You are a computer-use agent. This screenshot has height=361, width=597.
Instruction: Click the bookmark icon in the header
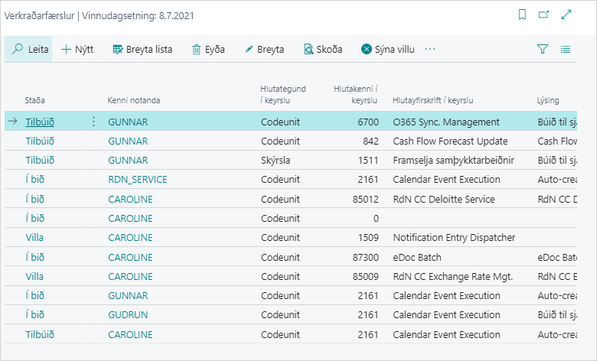click(x=522, y=15)
